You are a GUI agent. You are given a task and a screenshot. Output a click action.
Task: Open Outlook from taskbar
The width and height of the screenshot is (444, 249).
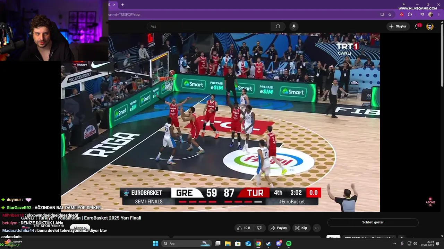248,243
